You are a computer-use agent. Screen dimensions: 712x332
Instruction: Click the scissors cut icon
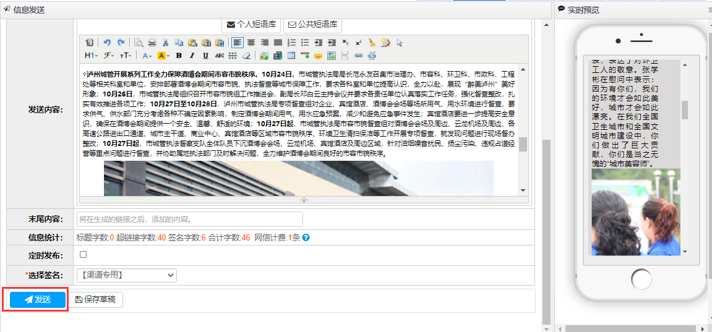point(166,43)
